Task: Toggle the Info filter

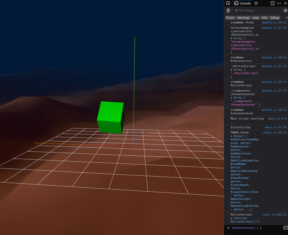Action: (265, 18)
